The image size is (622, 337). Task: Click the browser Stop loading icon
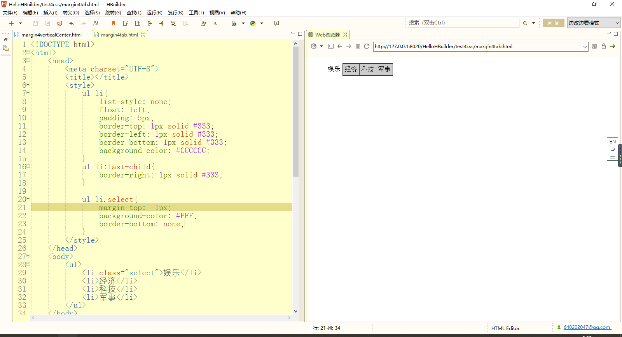[358, 46]
